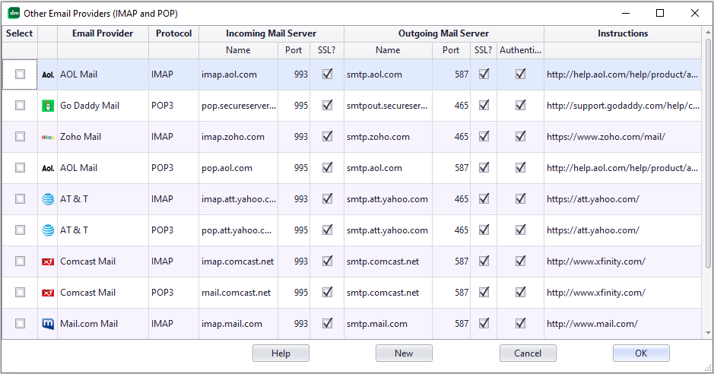Viewport: 714px width, 374px height.
Task: Check the Select box for AOL Mail IMAP
Action: pyautogui.click(x=20, y=74)
